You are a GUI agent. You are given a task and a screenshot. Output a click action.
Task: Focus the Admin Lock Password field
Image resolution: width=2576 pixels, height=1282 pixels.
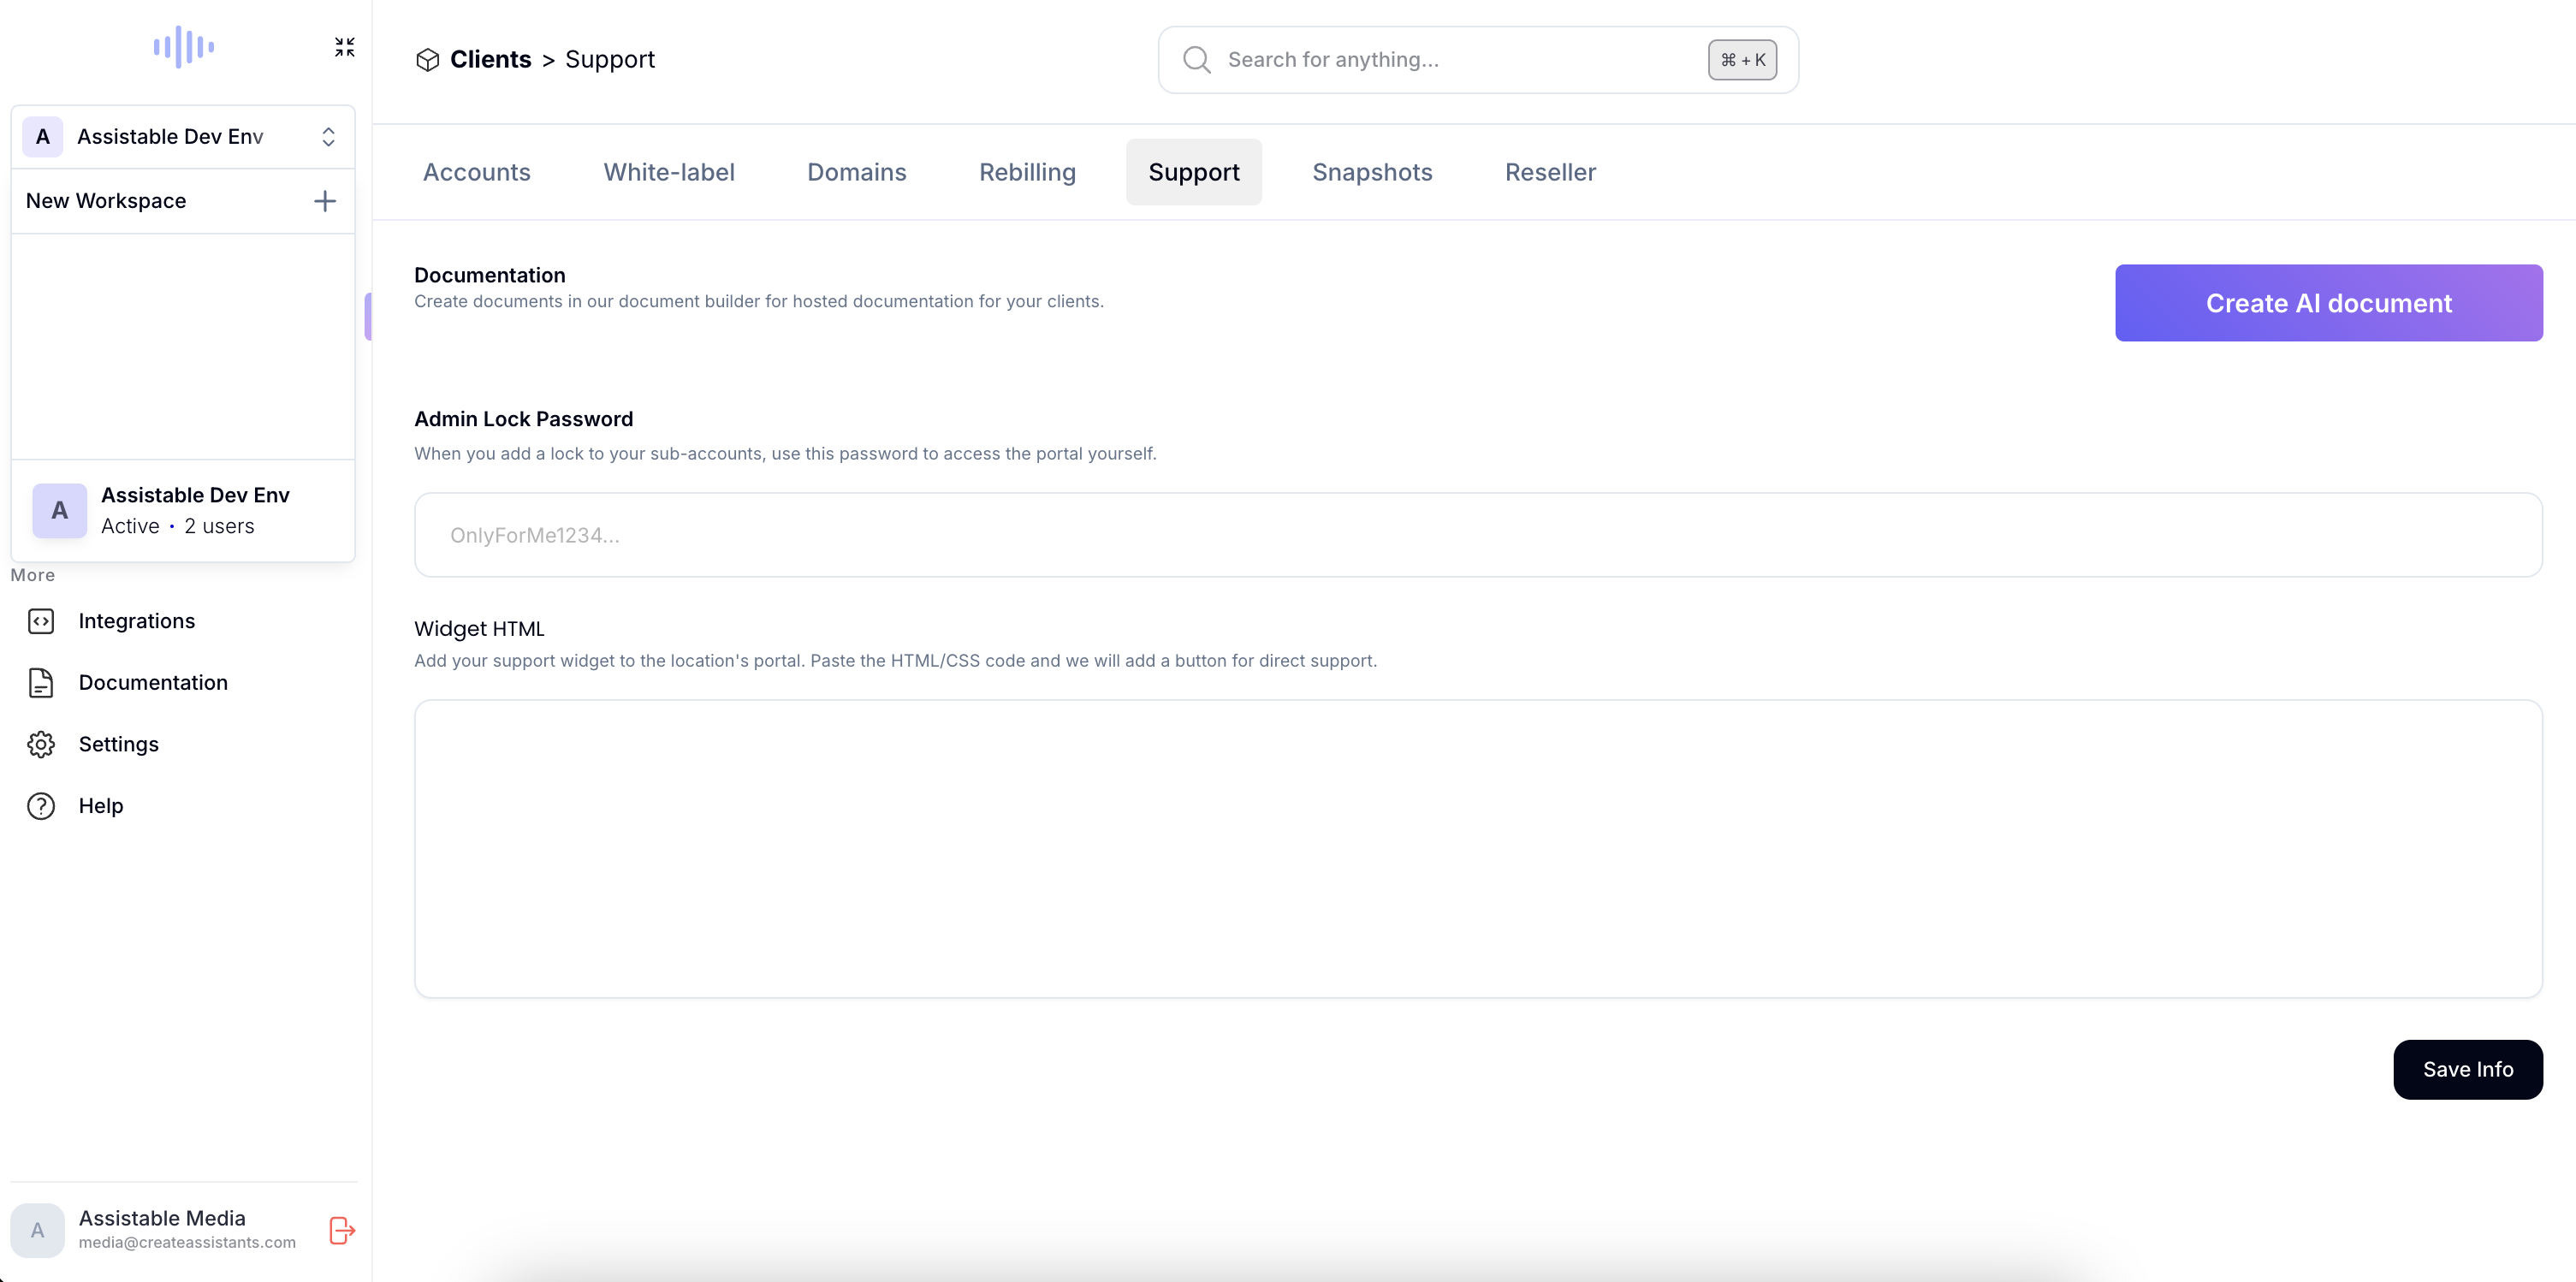click(x=1478, y=535)
